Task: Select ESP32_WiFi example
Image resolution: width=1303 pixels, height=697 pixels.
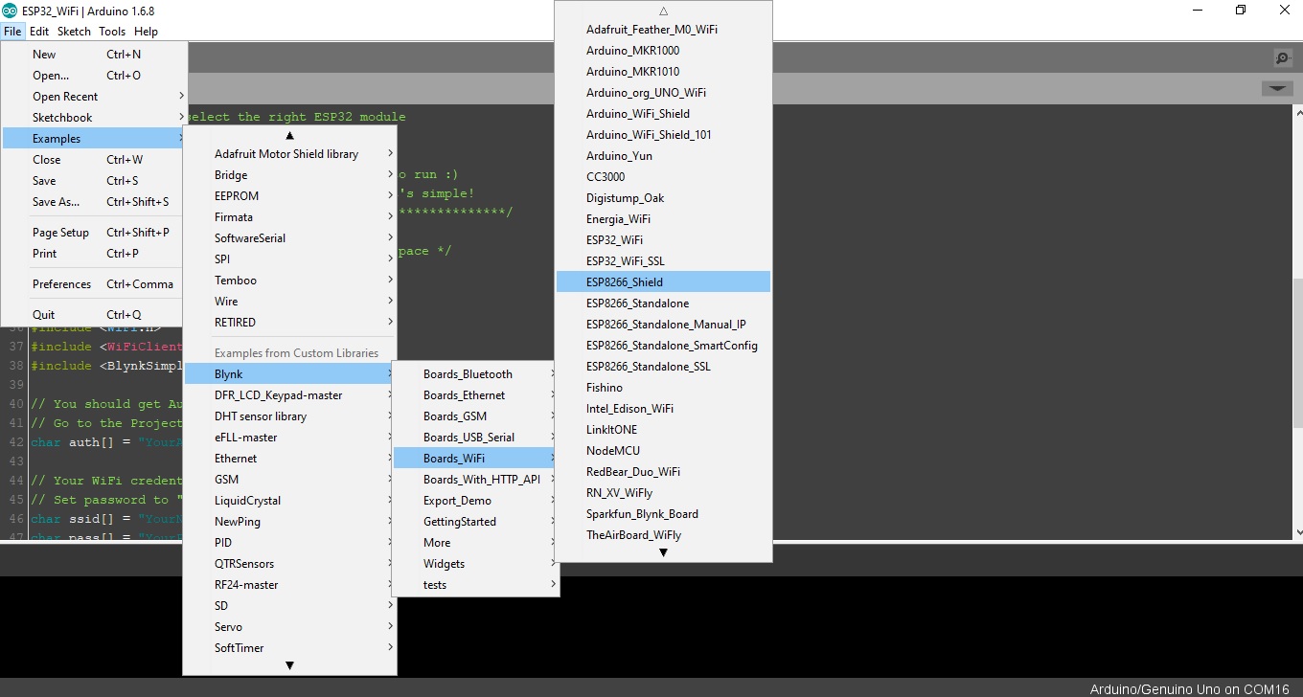Action: pyautogui.click(x=663, y=240)
